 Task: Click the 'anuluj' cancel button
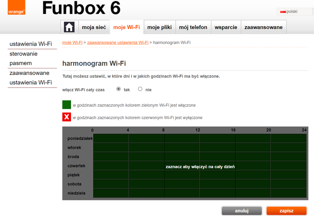pos(242,211)
